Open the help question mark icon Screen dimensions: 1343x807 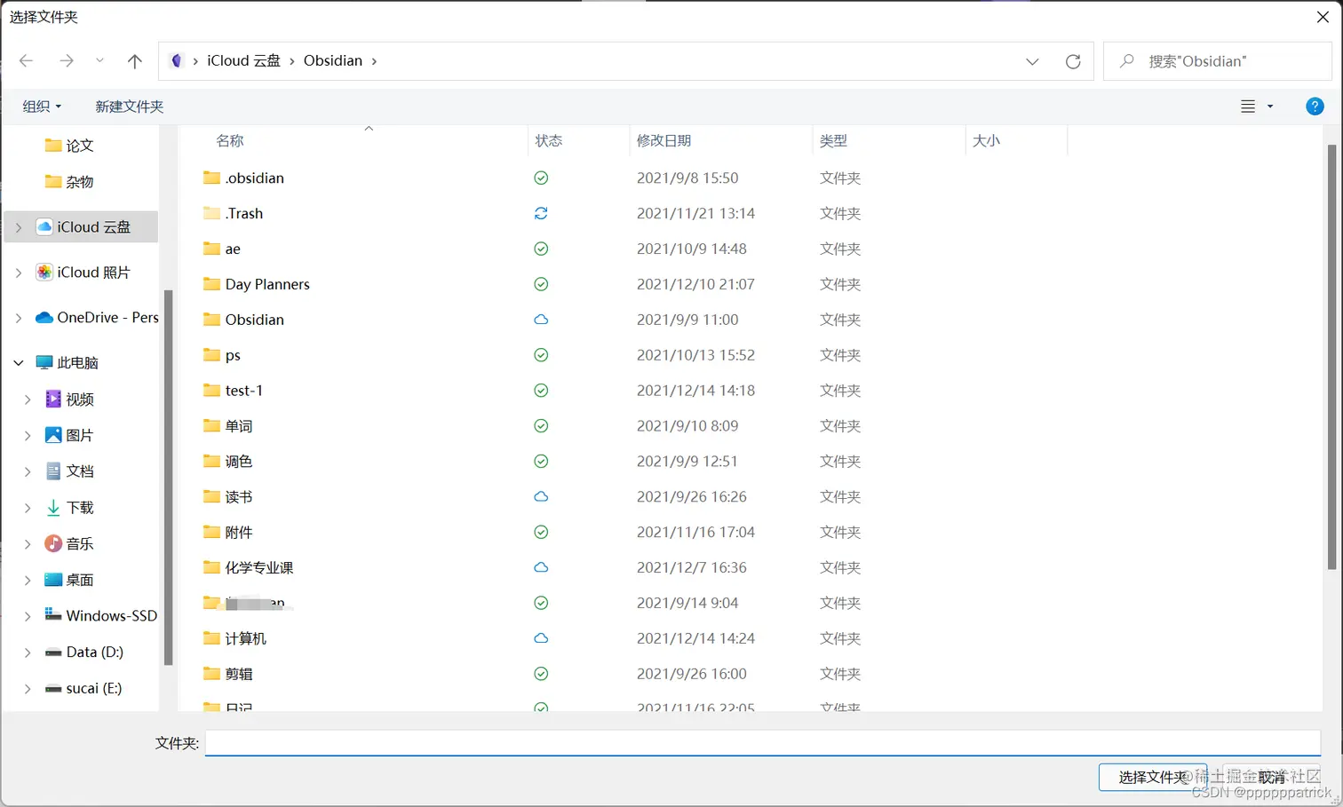(x=1315, y=107)
